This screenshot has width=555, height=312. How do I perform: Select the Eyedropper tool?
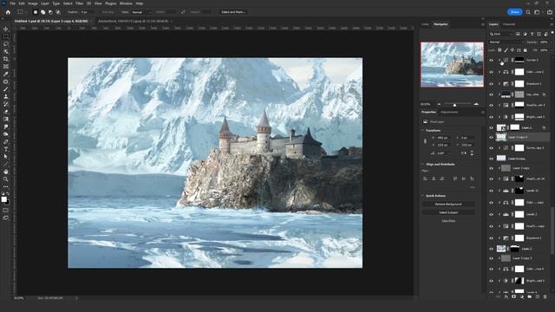pos(6,74)
